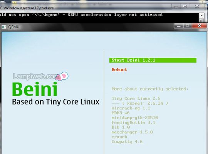Close the QEMU window
This screenshot has width=208, height=154.
[x=199, y=25]
